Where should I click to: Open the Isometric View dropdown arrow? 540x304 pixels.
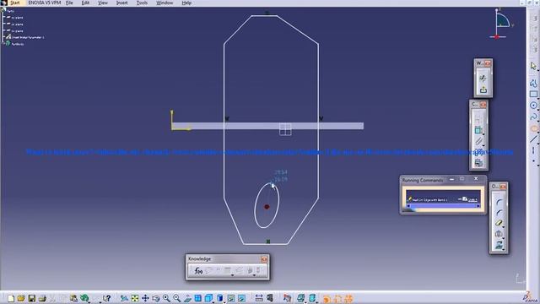click(213, 302)
